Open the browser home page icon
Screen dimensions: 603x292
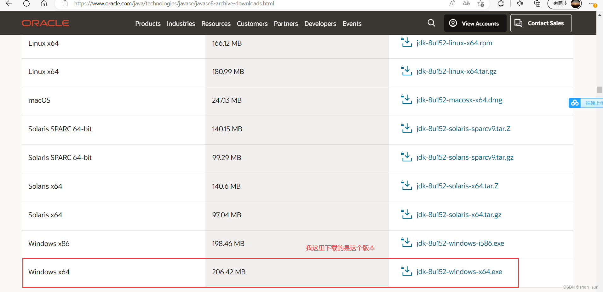[x=44, y=3]
